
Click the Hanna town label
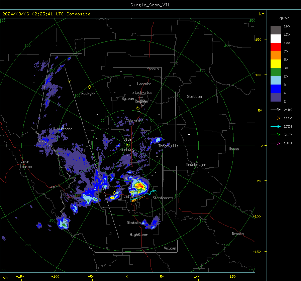234,149
